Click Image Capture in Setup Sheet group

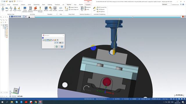73,7
